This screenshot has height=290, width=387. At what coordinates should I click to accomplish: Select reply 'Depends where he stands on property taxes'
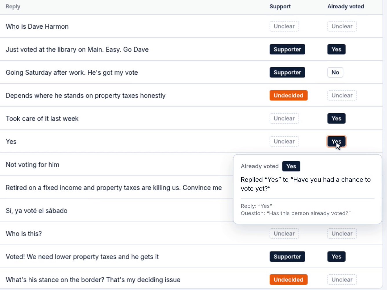[85, 96]
